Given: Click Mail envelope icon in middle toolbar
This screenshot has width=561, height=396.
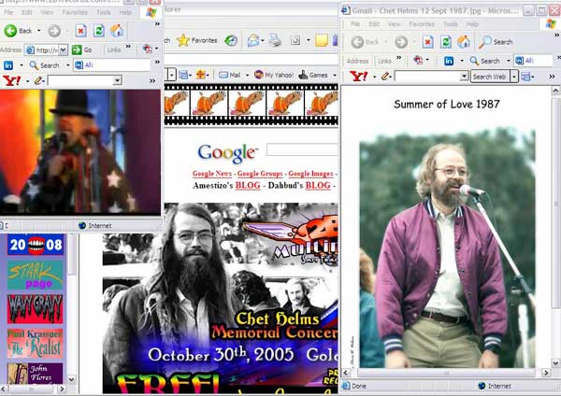Looking at the screenshot, I should (253, 40).
